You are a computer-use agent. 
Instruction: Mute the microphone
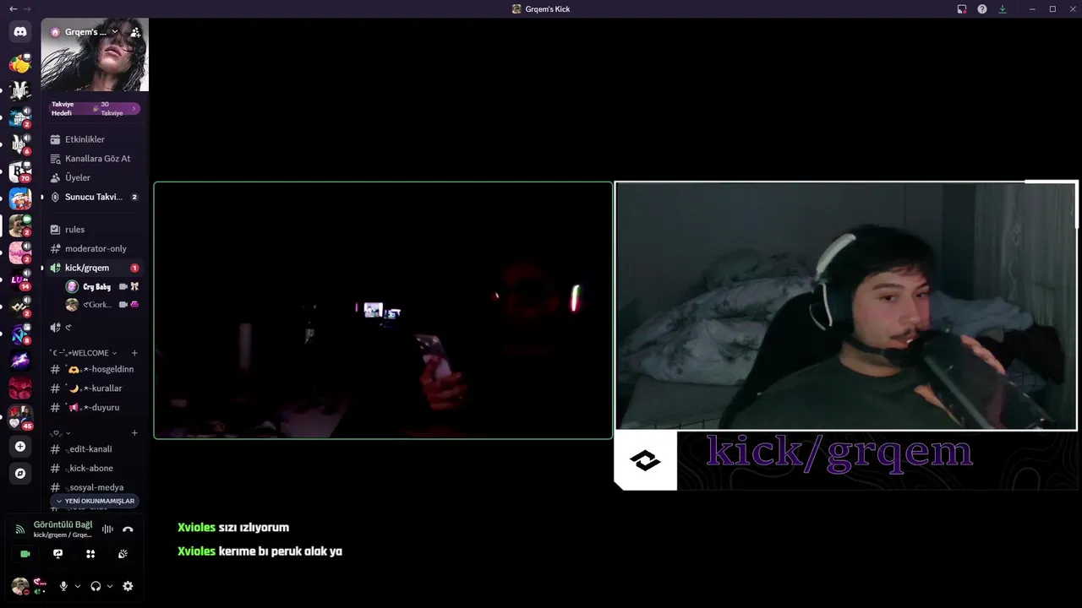(63, 586)
